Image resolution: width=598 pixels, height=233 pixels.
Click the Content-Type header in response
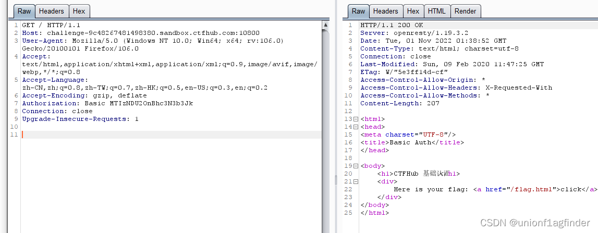click(440, 49)
